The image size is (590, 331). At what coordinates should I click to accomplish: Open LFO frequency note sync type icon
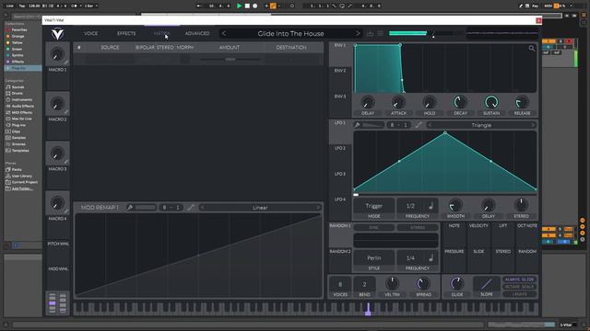click(431, 206)
